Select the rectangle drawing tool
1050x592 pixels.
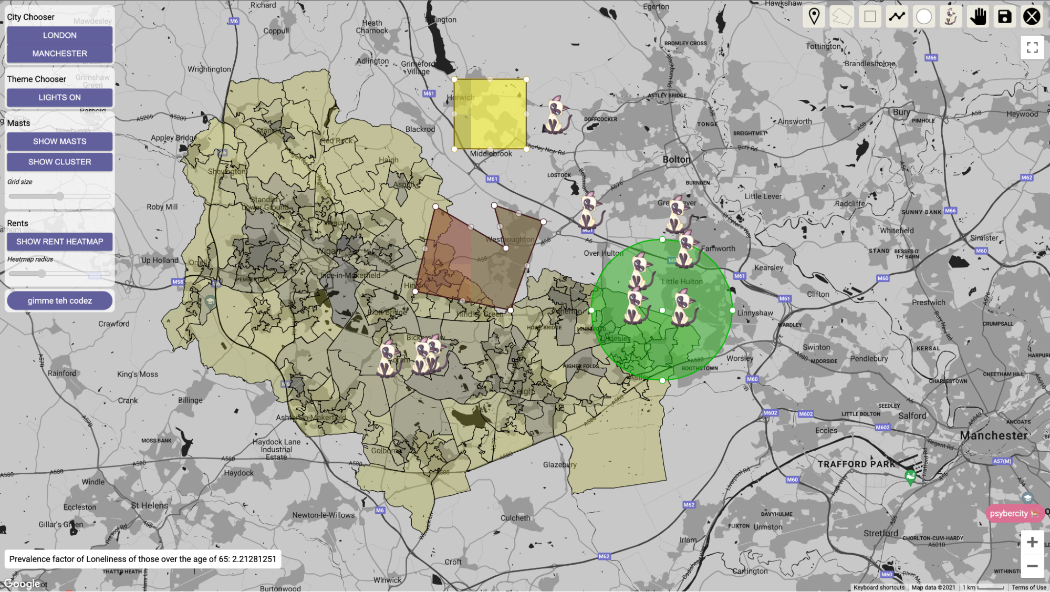pyautogui.click(x=870, y=17)
